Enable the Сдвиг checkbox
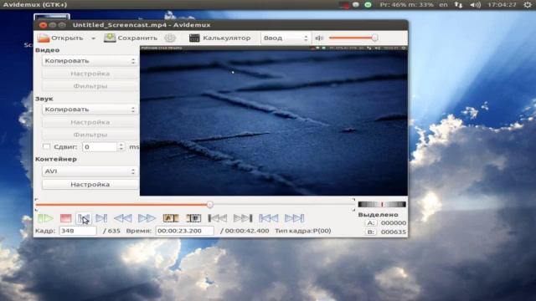The width and height of the screenshot is (536, 301). tap(47, 147)
